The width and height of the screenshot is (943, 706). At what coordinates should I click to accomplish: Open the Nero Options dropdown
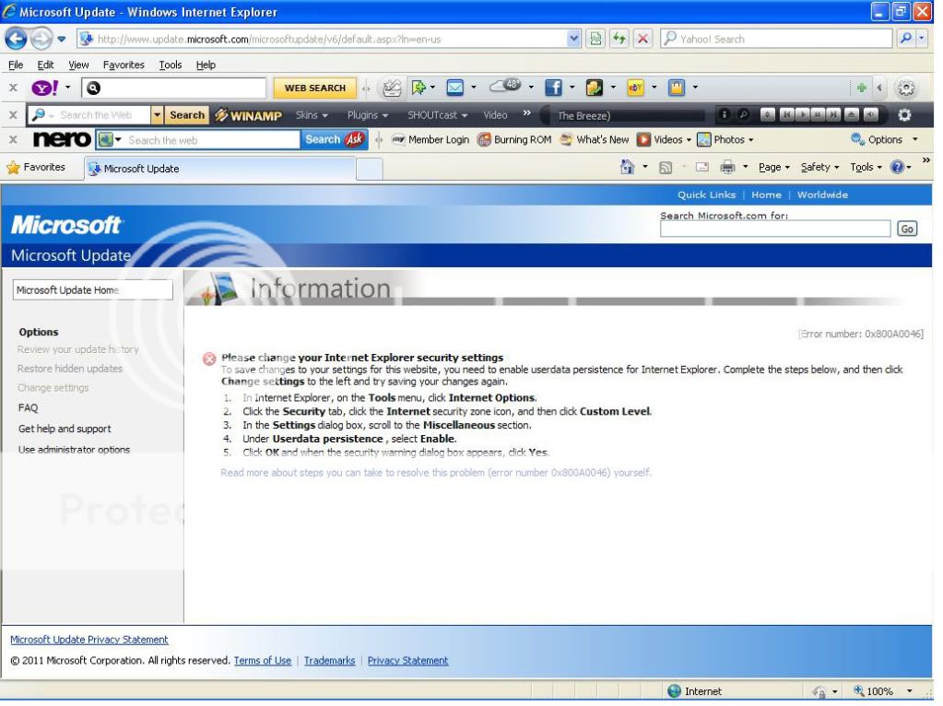click(885, 139)
